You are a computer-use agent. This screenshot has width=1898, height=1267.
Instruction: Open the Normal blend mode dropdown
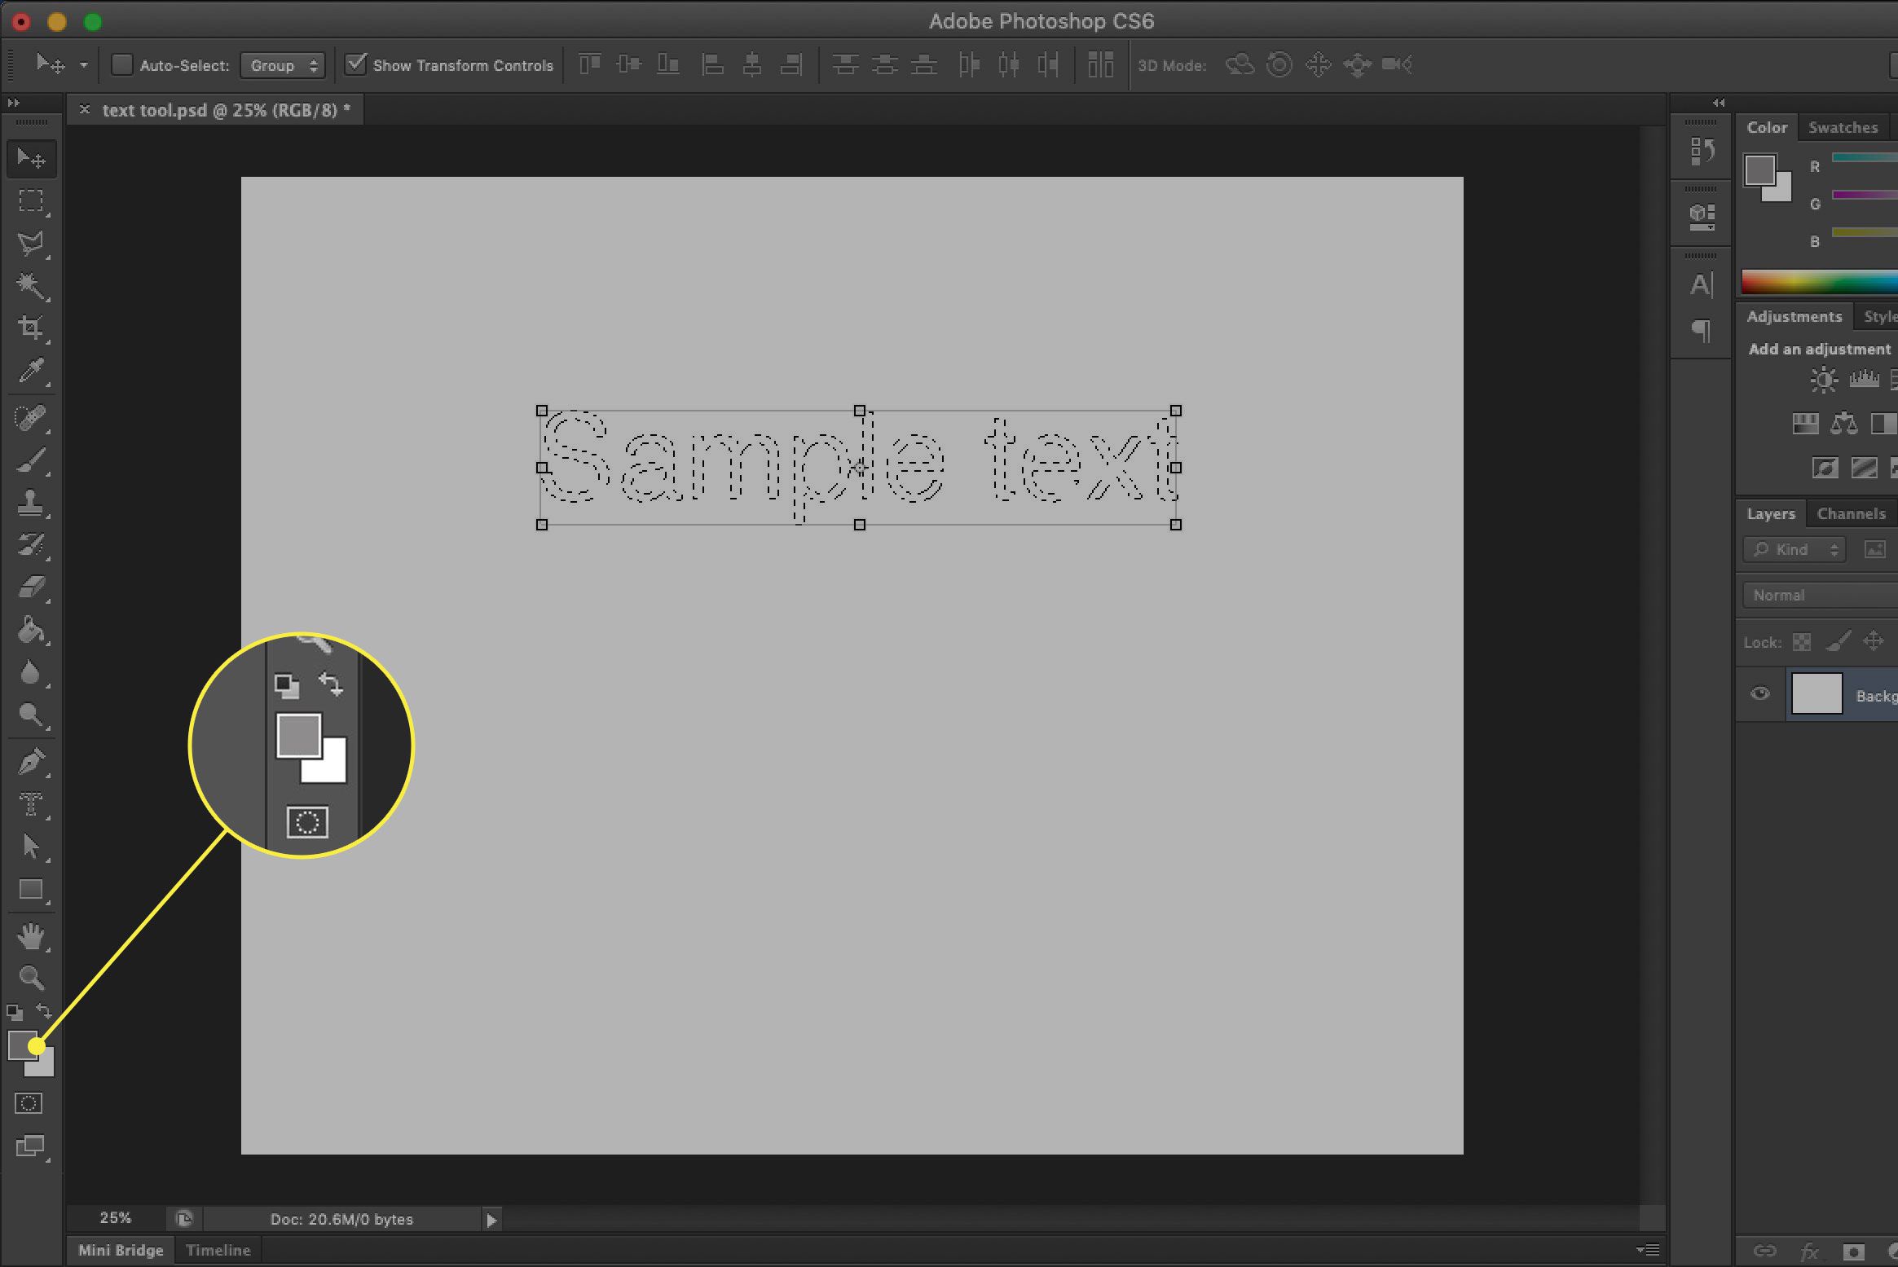[1821, 596]
